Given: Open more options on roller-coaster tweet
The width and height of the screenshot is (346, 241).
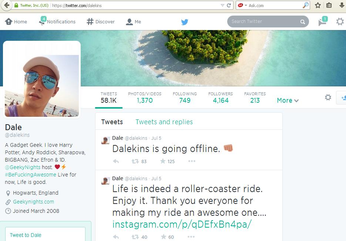Looking at the screenshot, I should click(x=191, y=237).
